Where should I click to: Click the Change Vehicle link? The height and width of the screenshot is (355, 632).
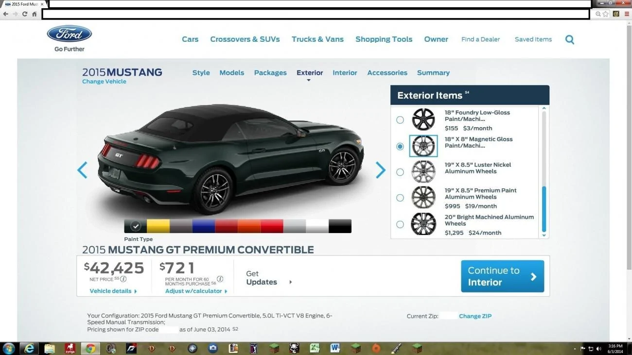[104, 82]
